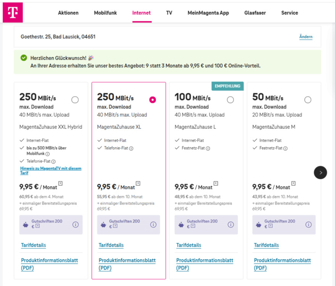This screenshot has height=286, width=335.
Task: Show info for MagentaZuhause M Gutschriften
Action: point(308,225)
